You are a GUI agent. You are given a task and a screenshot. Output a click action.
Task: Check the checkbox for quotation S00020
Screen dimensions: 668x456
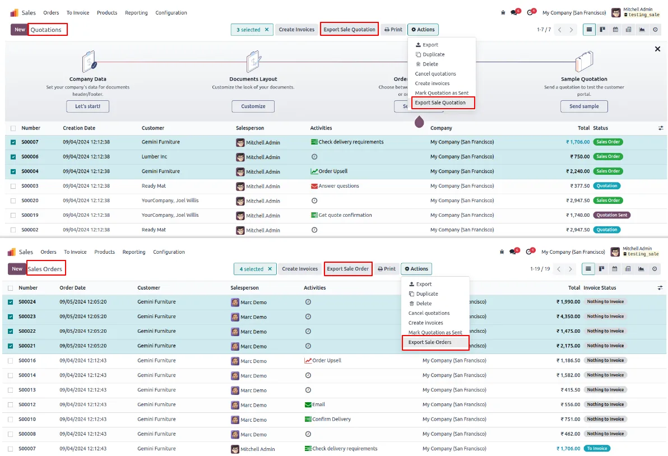point(13,201)
